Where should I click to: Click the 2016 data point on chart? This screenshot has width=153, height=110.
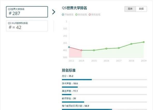(107, 49)
